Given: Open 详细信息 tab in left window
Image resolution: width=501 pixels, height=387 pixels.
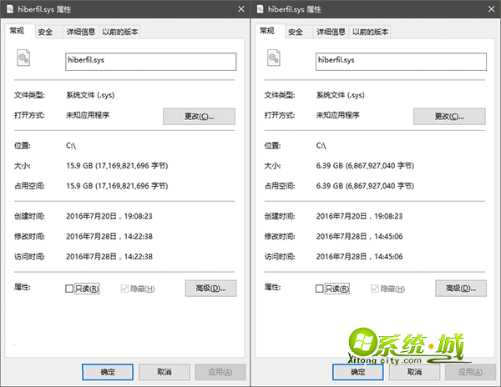Looking at the screenshot, I should click(81, 32).
